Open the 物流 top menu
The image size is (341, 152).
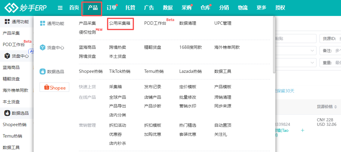pyautogui.click(x=243, y=8)
